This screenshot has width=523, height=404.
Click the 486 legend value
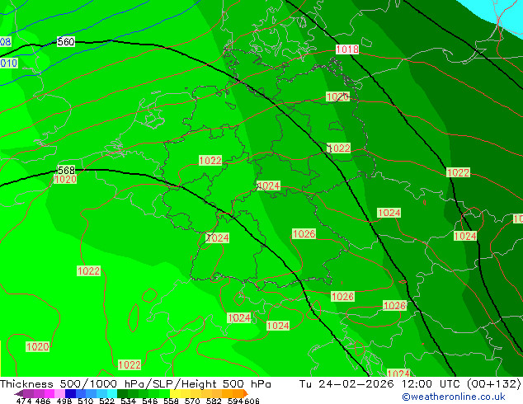tap(43, 401)
